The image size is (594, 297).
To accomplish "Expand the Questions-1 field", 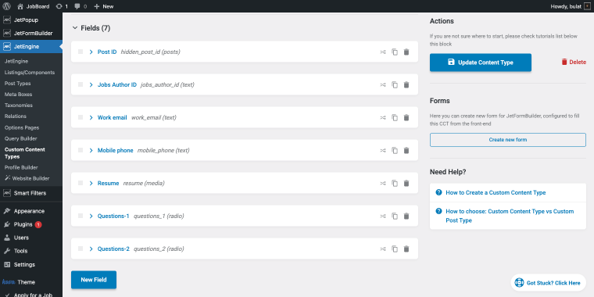I will tap(91, 216).
